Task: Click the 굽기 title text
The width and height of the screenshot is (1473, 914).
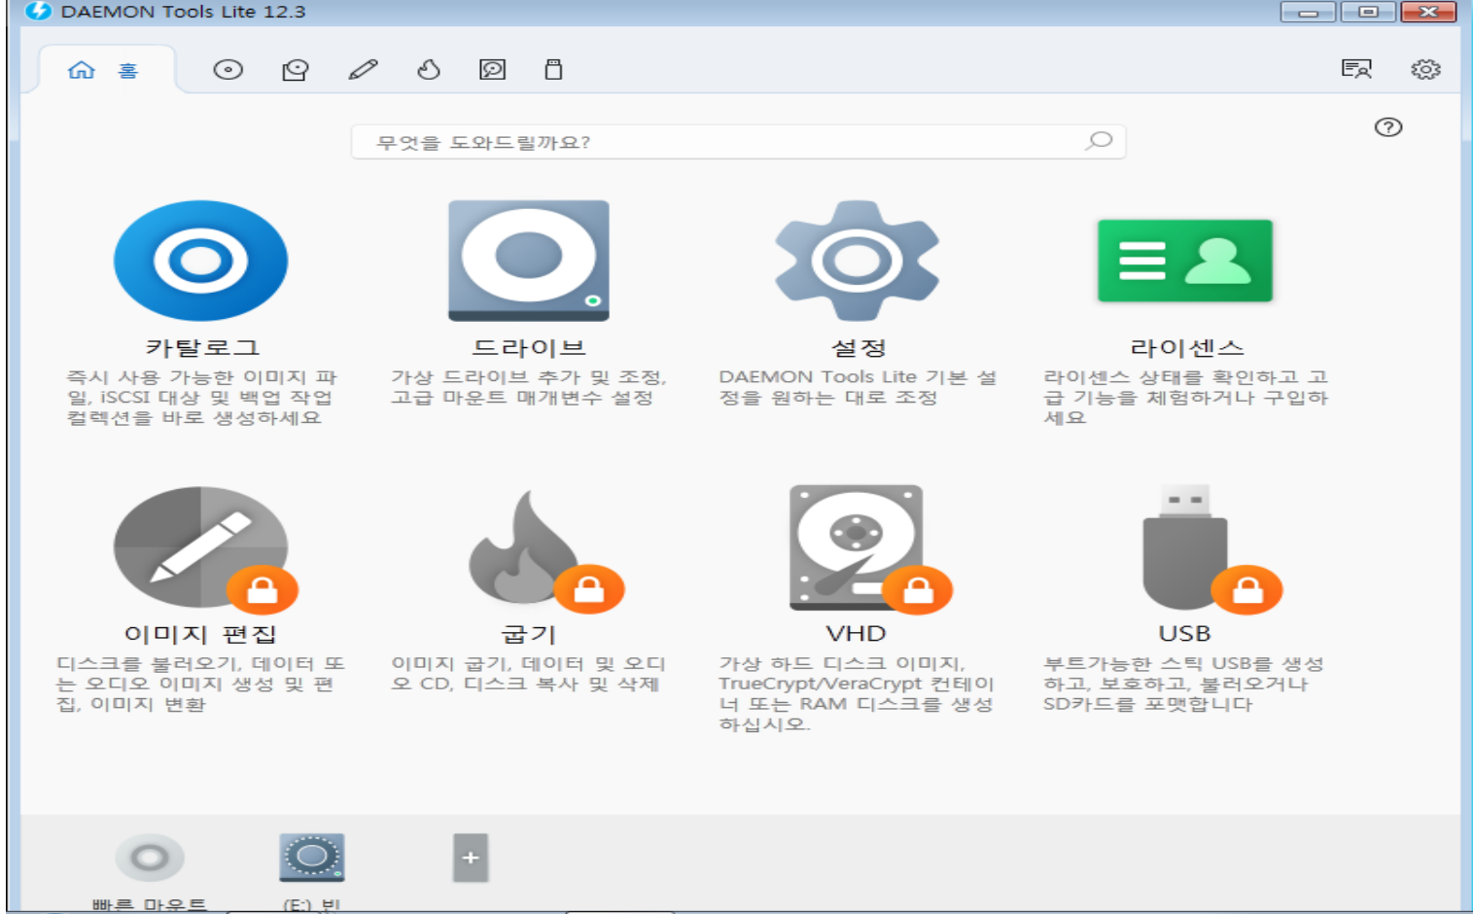Action: [529, 634]
